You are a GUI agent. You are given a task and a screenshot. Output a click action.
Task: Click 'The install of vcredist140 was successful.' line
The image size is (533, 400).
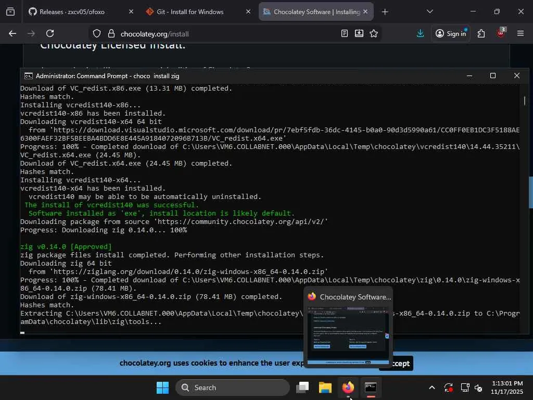click(111, 205)
